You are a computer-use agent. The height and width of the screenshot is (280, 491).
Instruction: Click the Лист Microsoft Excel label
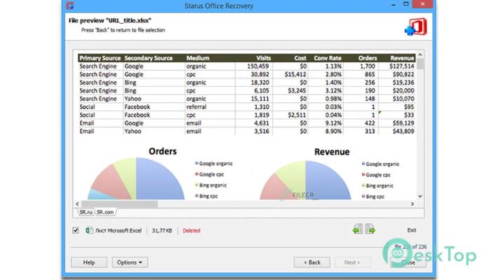(119, 230)
